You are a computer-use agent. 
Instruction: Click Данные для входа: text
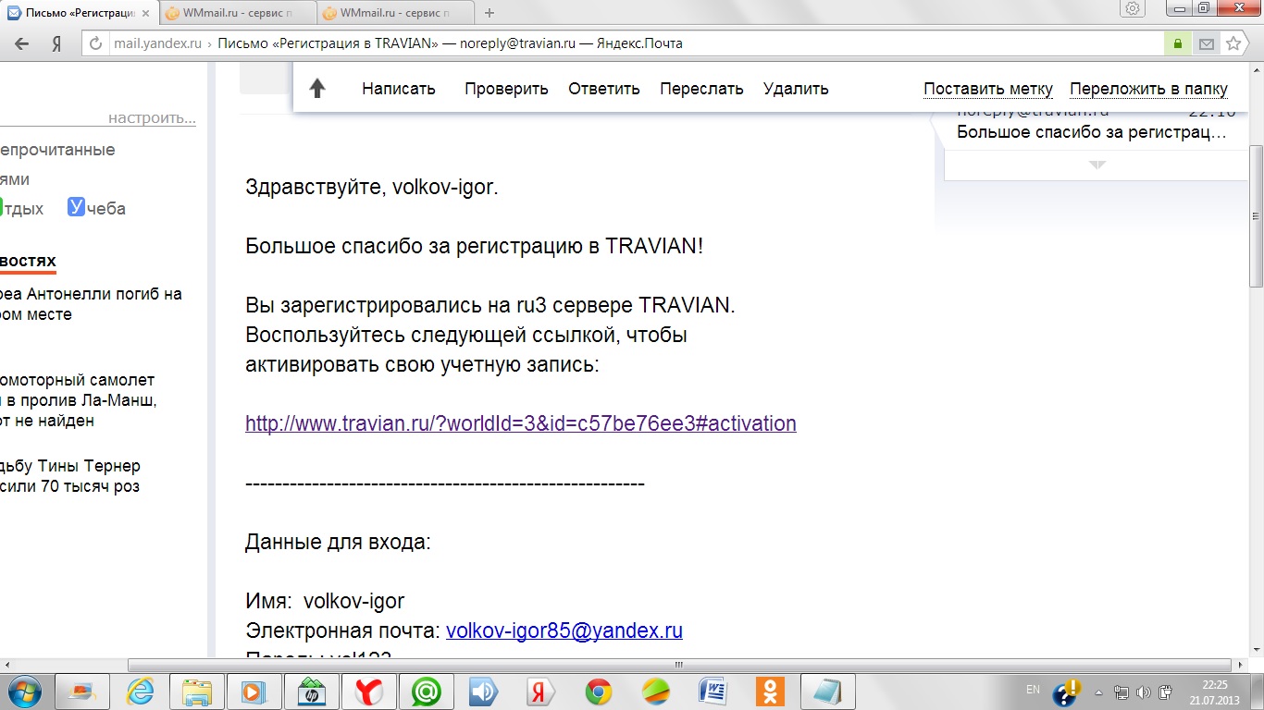(338, 542)
